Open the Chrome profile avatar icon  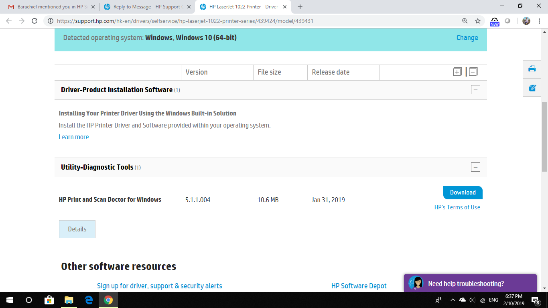point(526,21)
